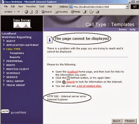Open the Address bar dropdown list
Screen dimensions: 139x124
pyautogui.click(x=127, y=7)
